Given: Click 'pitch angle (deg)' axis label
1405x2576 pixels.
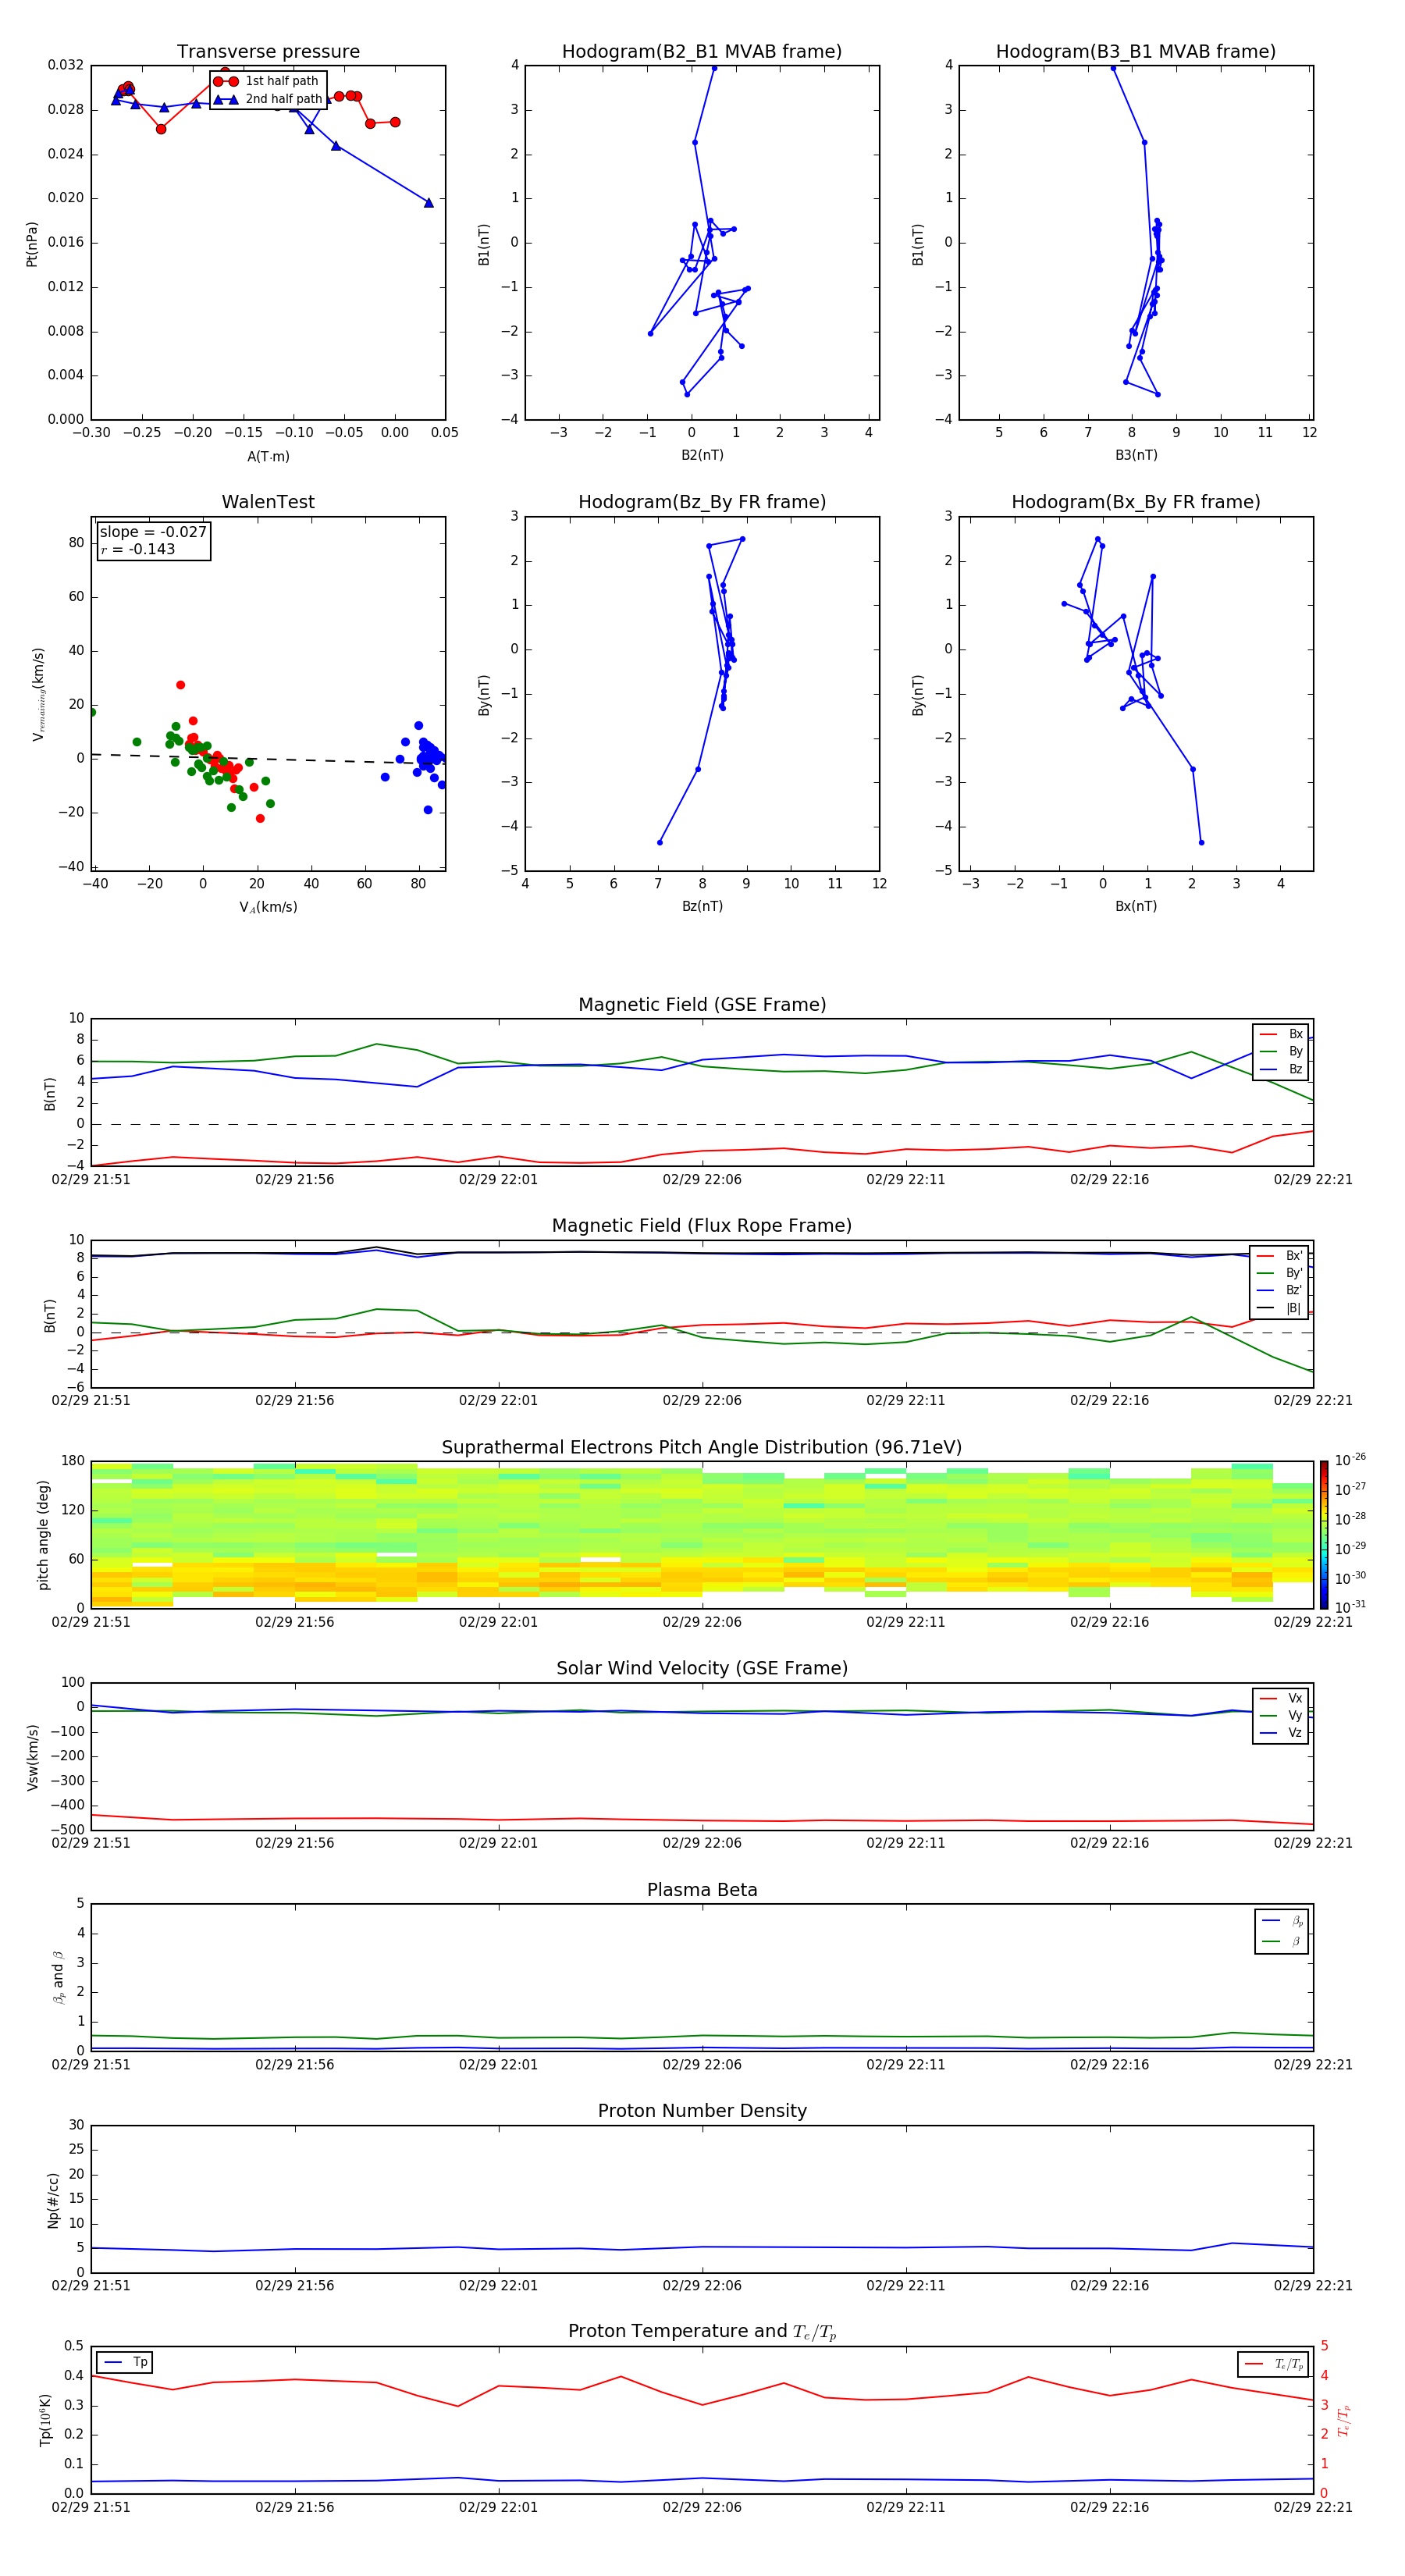Looking at the screenshot, I should tap(43, 1534).
